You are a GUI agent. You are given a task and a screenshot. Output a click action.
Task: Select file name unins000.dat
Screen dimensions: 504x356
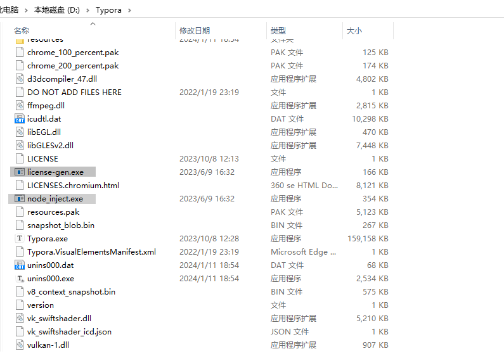pos(51,265)
